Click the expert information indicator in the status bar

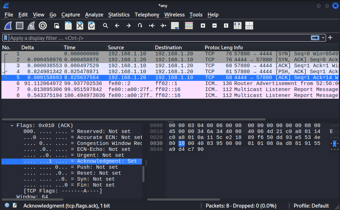click(x=7, y=205)
